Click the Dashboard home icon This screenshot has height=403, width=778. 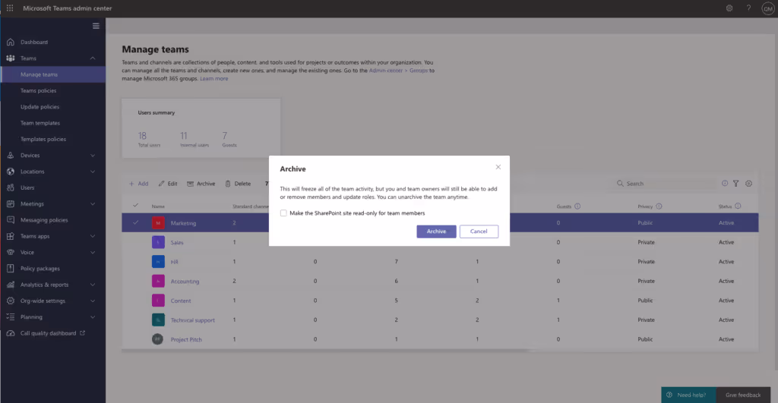click(11, 43)
